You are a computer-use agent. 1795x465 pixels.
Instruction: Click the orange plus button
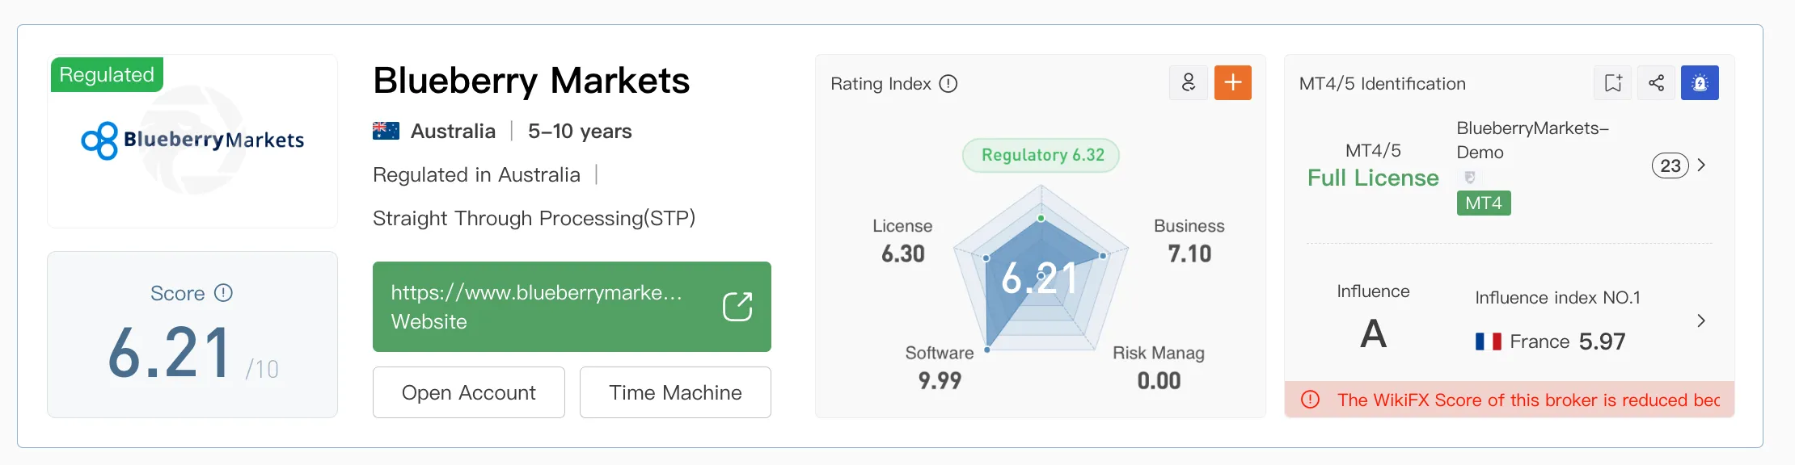point(1233,82)
